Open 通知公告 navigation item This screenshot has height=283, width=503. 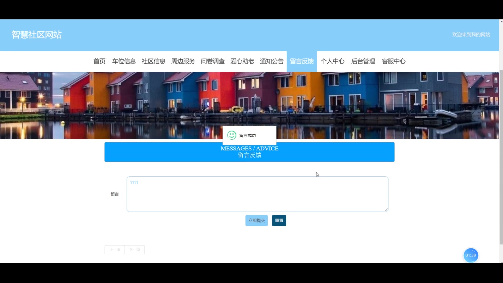pos(272,61)
